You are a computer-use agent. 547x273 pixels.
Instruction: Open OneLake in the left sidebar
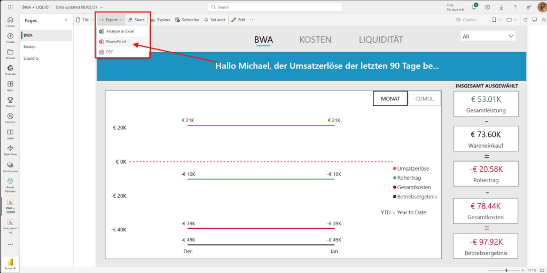click(x=10, y=70)
